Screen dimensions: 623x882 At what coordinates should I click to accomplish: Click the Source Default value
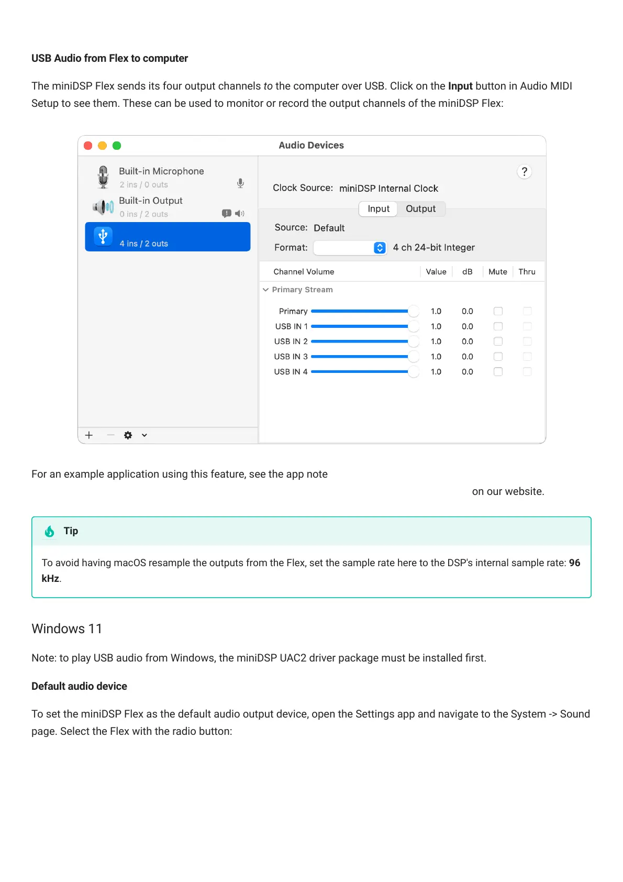coord(329,228)
